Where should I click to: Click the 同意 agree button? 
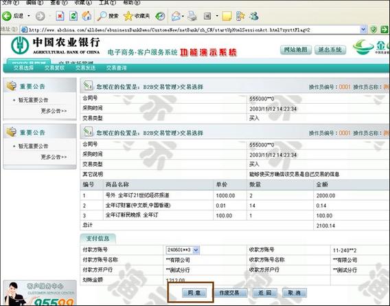(x=194, y=293)
